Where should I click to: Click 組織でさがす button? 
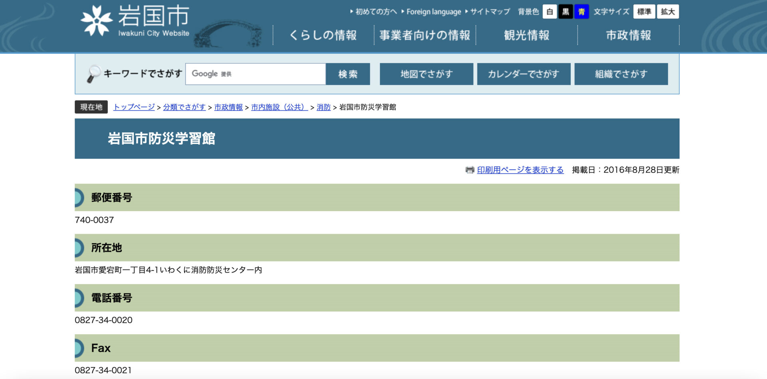coord(621,74)
